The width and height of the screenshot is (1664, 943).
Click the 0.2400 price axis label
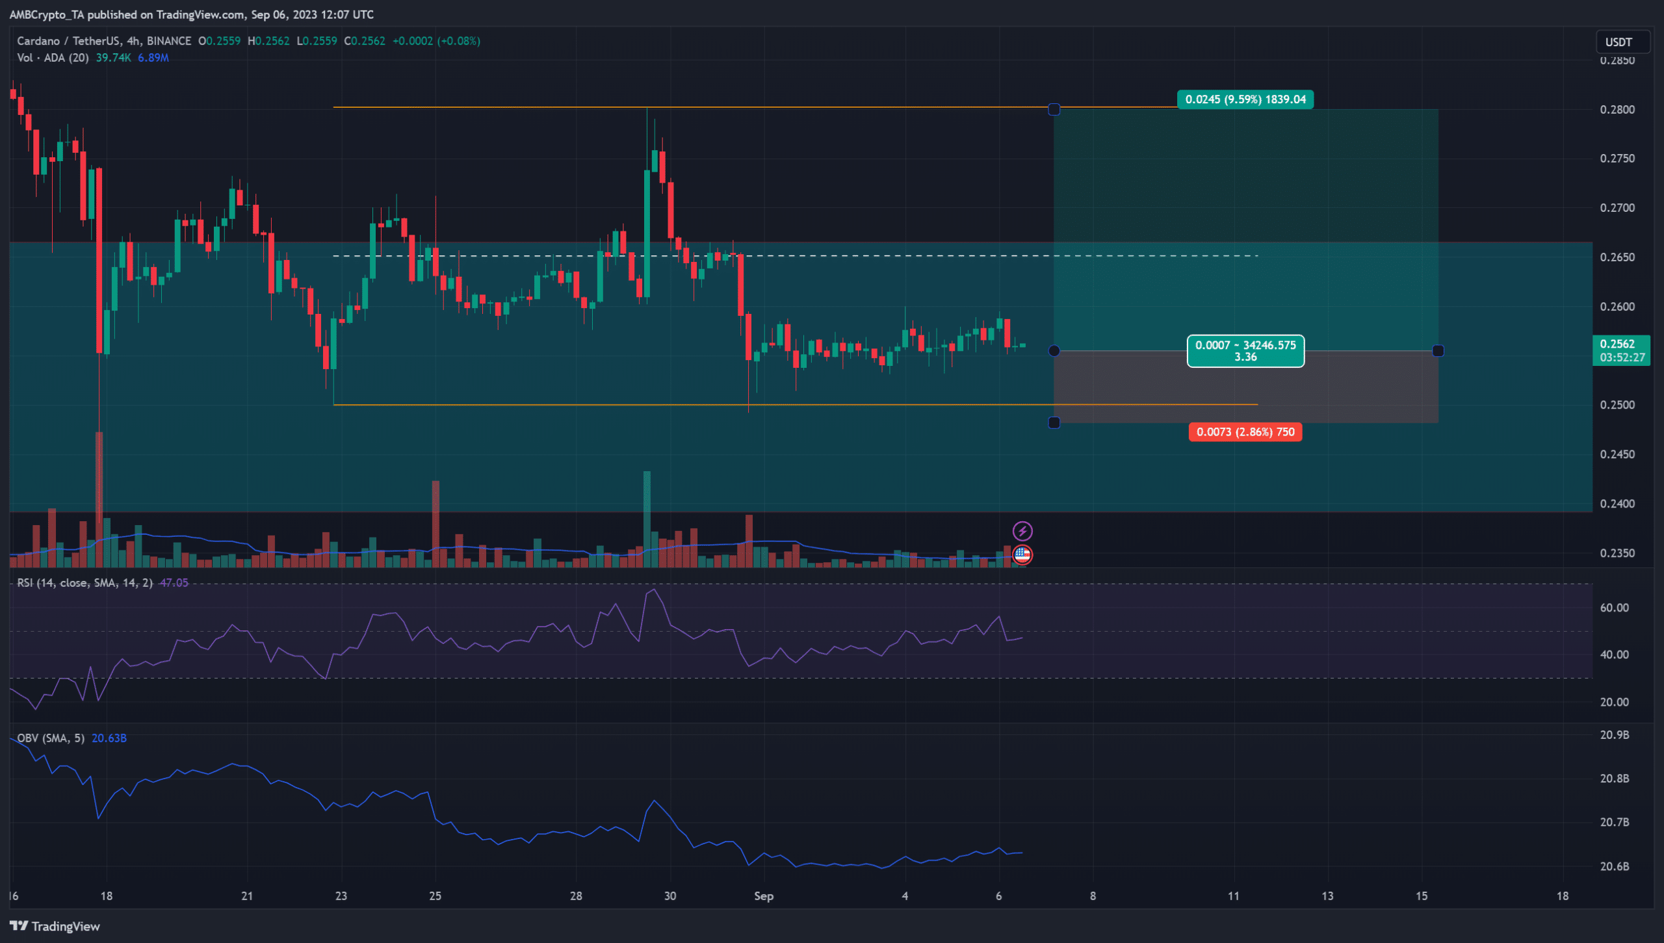[1617, 504]
